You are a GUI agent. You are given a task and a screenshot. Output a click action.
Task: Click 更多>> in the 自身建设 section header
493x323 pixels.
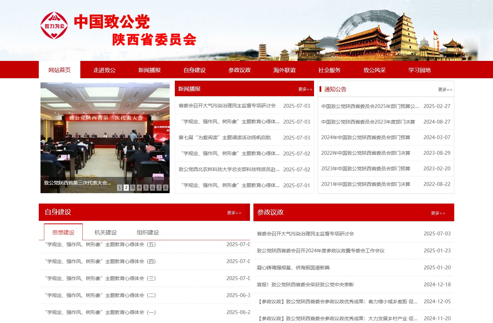point(234,213)
